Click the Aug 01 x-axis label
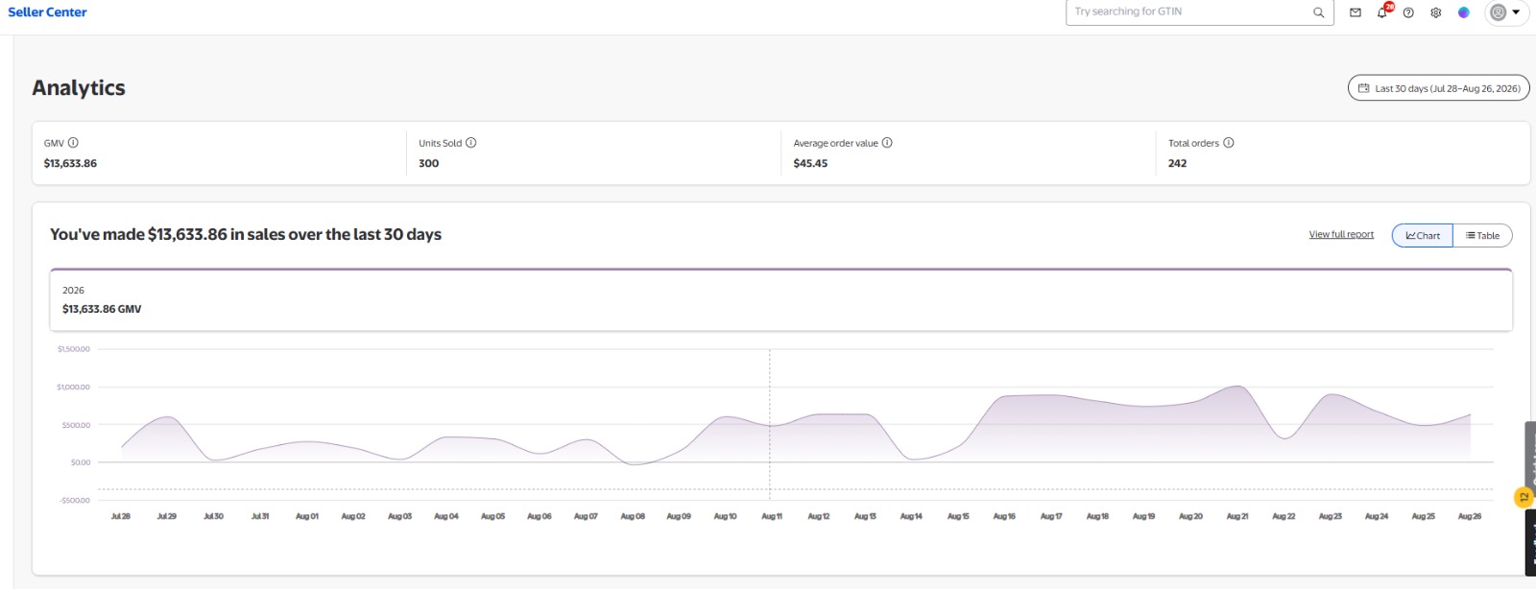The width and height of the screenshot is (1536, 589). [x=307, y=516]
